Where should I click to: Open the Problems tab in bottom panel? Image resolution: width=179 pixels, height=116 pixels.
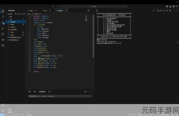click(x=30, y=92)
